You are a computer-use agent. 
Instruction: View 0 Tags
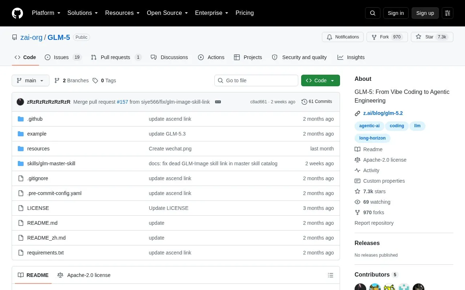104,80
